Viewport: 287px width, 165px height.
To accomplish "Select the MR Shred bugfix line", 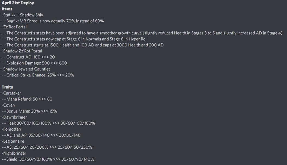I will [x=53, y=21].
